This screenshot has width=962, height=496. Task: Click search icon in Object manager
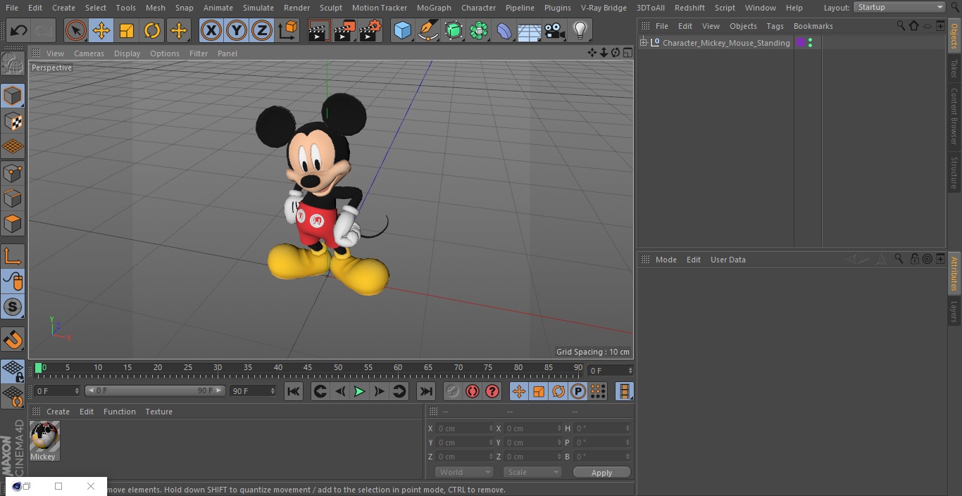[900, 25]
